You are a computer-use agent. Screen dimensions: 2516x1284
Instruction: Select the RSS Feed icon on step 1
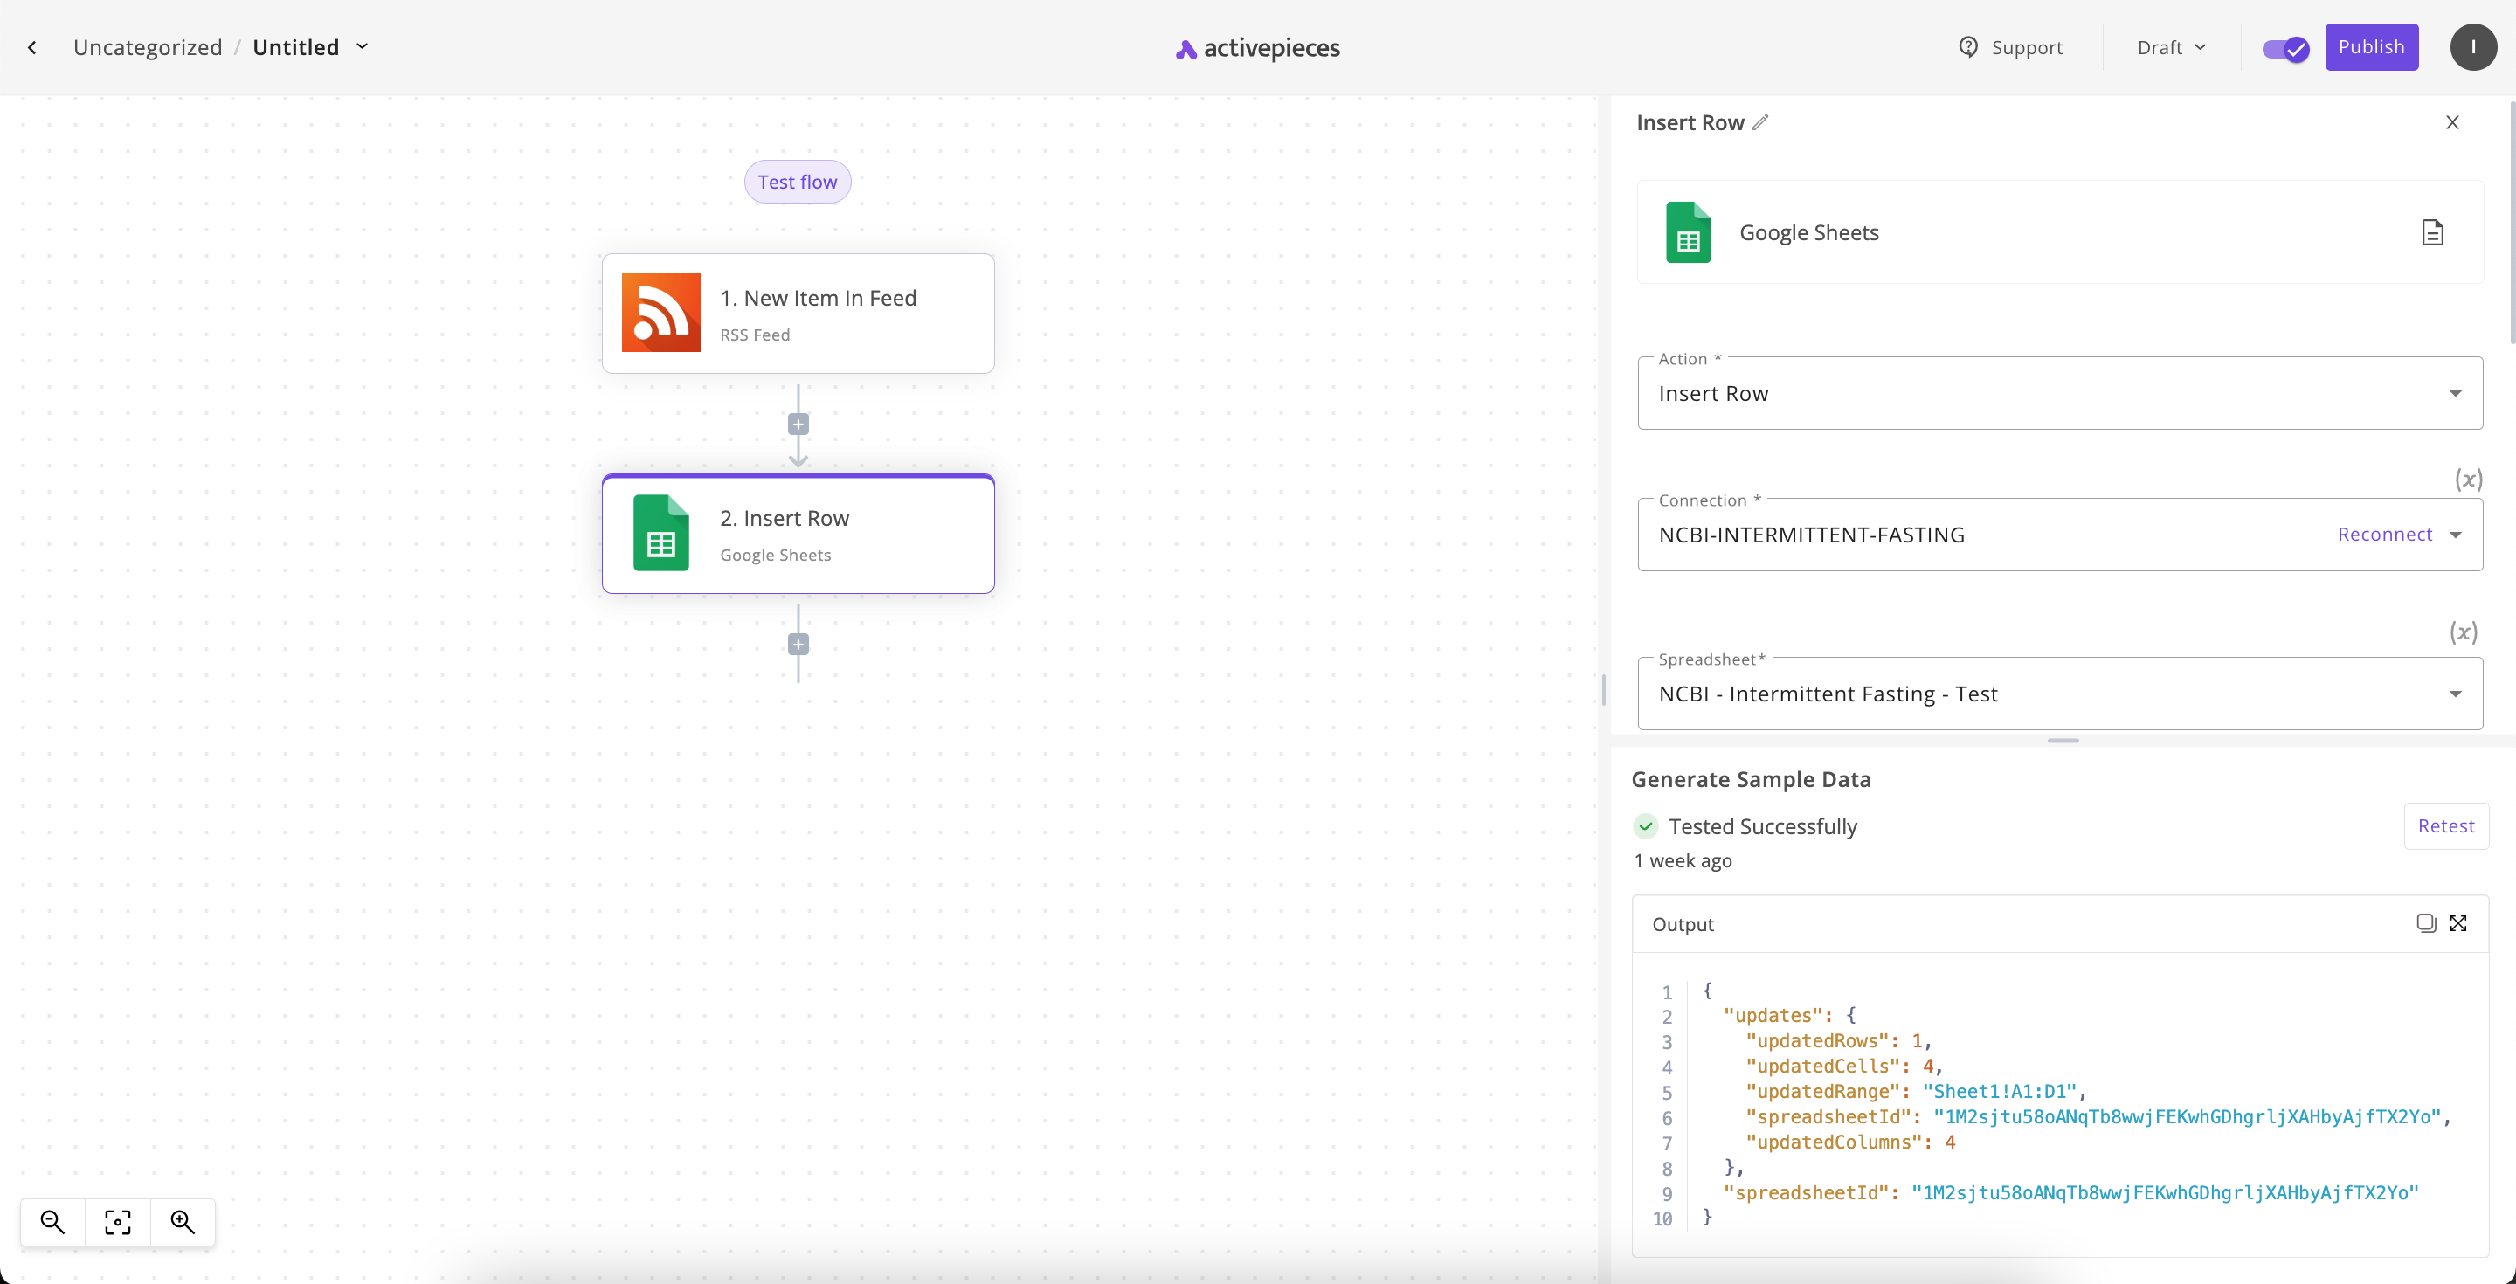[x=661, y=313]
